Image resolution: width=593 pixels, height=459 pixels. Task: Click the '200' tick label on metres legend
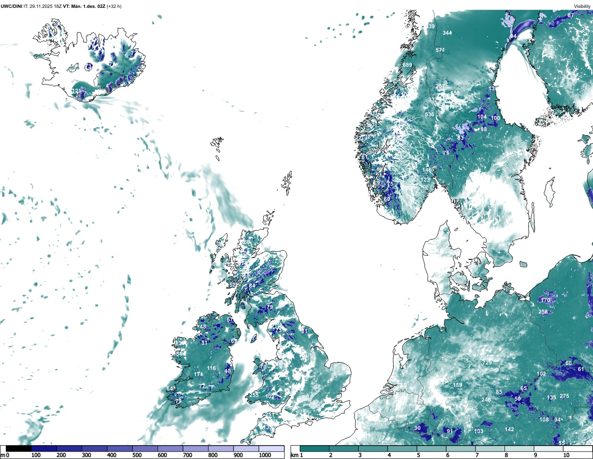(61, 455)
